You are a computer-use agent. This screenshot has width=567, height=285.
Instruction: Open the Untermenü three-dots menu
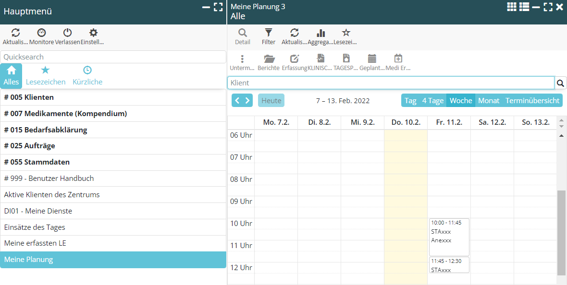coord(242,59)
